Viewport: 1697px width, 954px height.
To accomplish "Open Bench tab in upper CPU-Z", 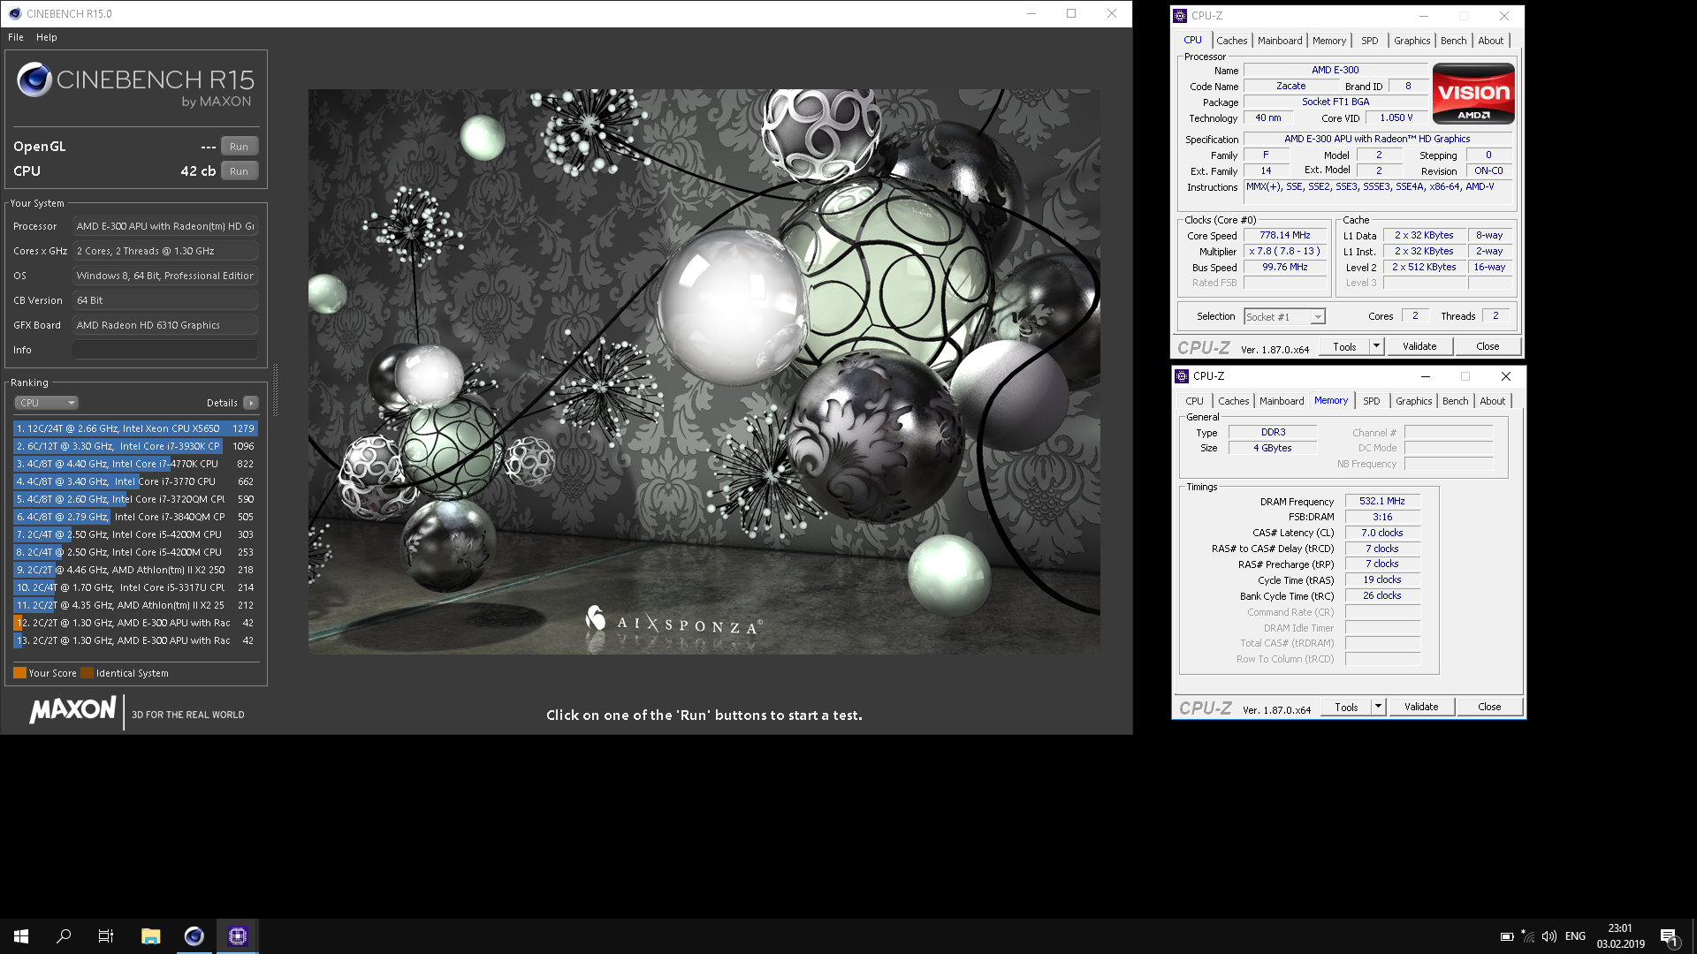I will pyautogui.click(x=1453, y=41).
